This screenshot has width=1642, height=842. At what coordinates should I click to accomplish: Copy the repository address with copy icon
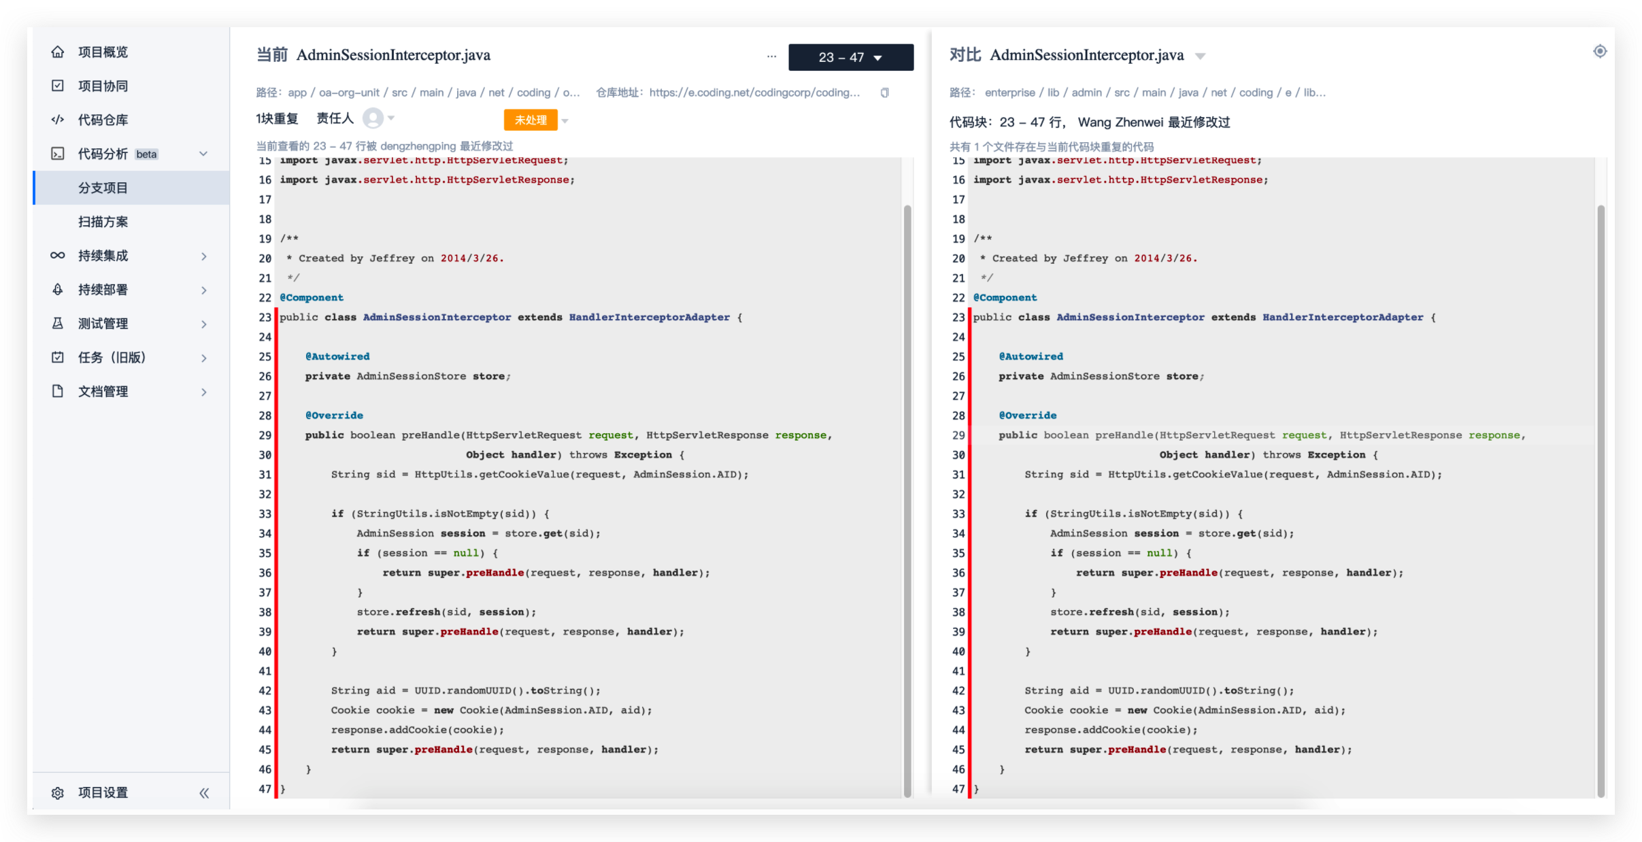click(x=884, y=92)
